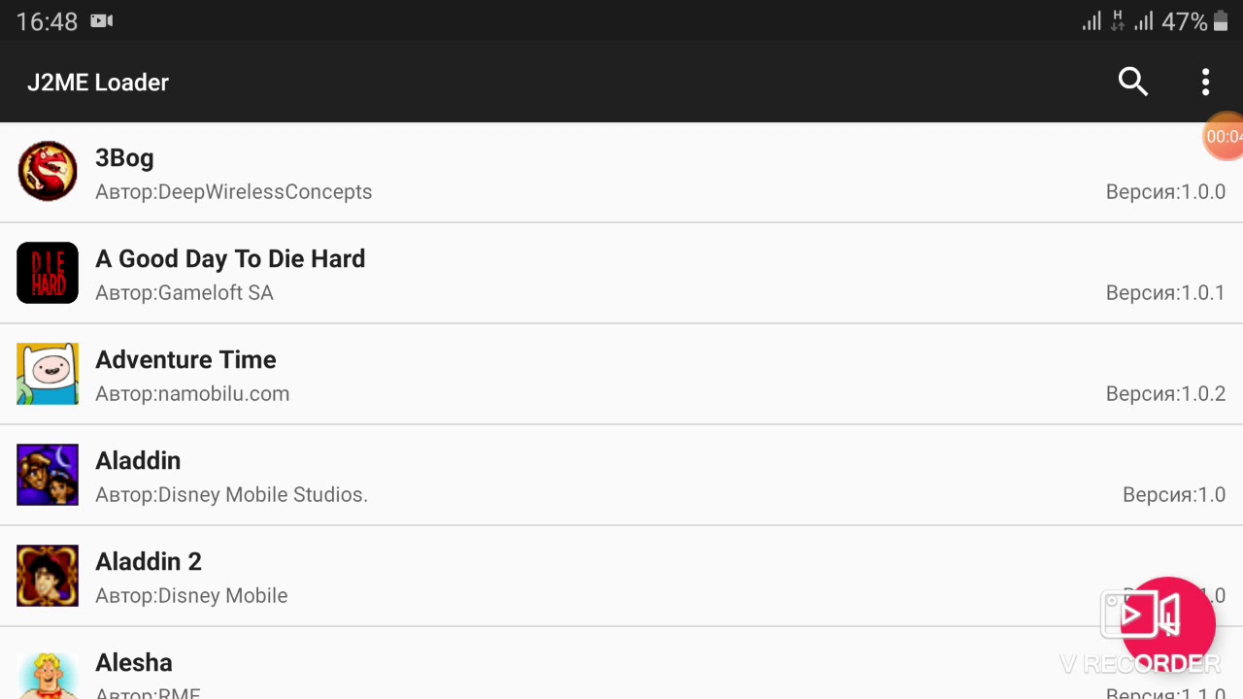Select the Aladdin 2 list entry
1243x699 pixels.
(x=149, y=562)
